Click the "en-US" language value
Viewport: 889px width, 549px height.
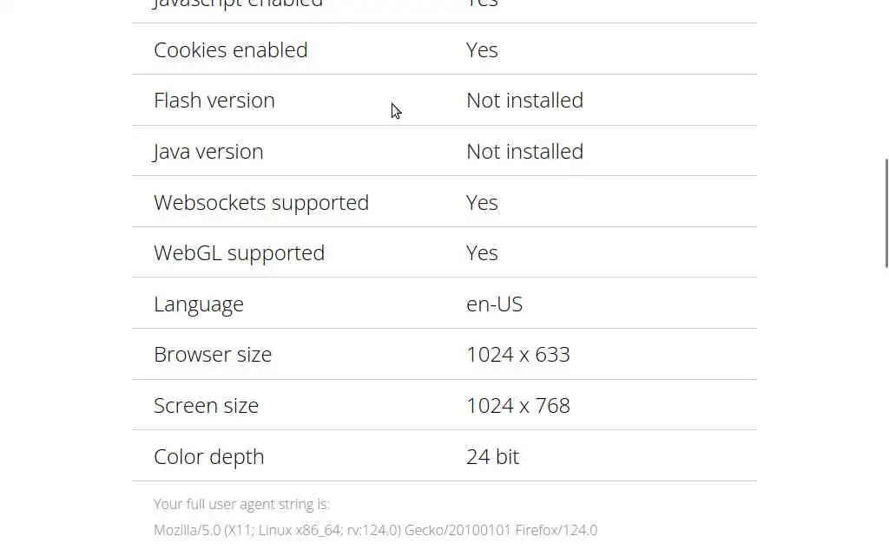pyautogui.click(x=494, y=304)
